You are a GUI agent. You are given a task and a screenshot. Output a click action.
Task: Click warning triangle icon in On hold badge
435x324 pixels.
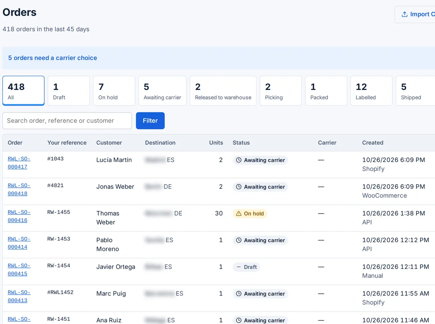pyautogui.click(x=238, y=214)
